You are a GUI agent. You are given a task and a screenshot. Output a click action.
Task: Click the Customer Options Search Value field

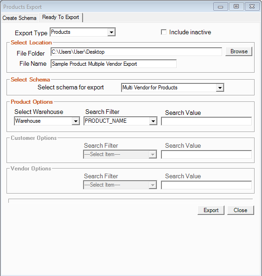point(206,155)
